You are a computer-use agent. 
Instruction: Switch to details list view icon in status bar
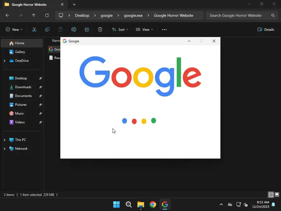pyautogui.click(x=271, y=195)
